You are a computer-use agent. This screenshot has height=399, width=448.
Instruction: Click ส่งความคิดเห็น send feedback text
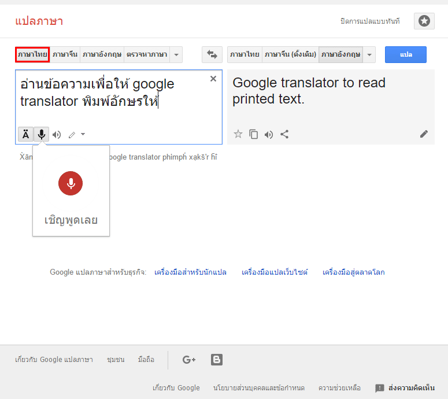[x=412, y=388]
